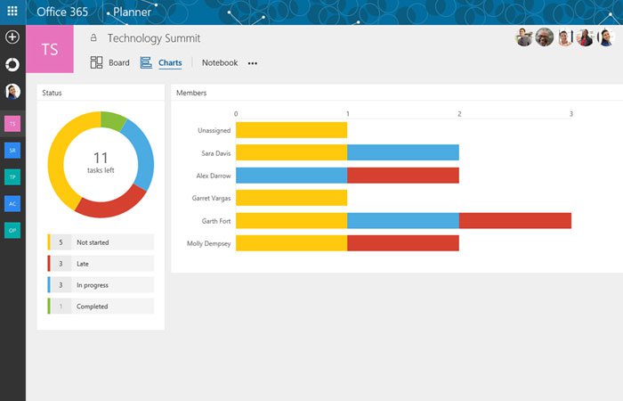The height and width of the screenshot is (401, 623).
Task: Click the Unassigned yellow bar
Action: click(291, 130)
